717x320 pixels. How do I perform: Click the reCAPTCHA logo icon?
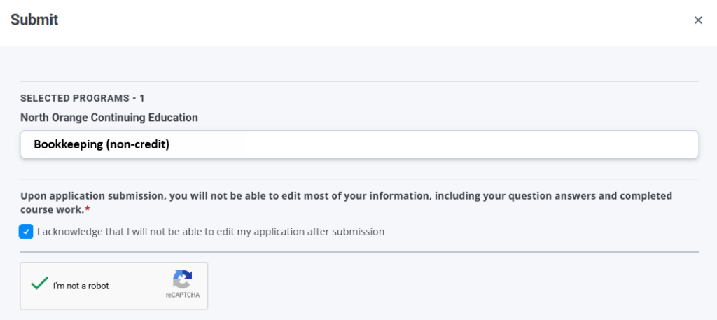point(183,279)
